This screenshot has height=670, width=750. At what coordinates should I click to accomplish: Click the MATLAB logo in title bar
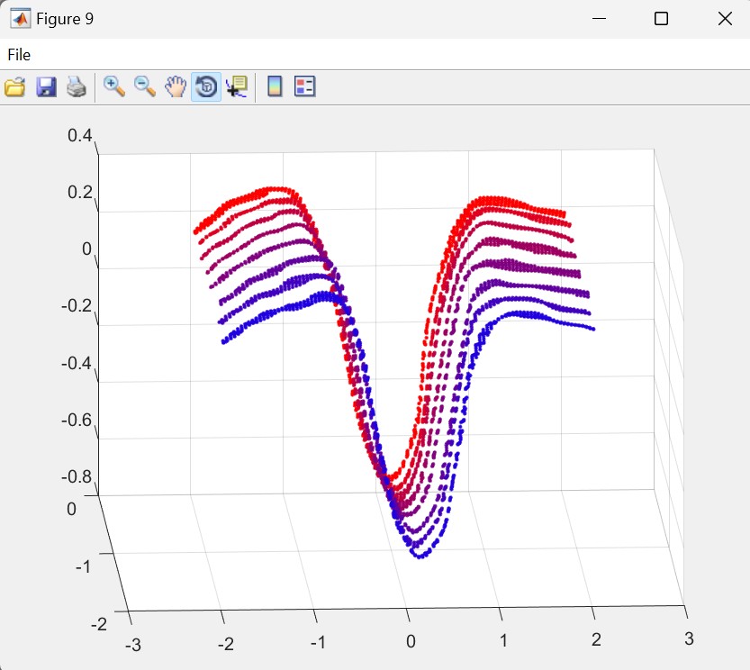(x=18, y=19)
